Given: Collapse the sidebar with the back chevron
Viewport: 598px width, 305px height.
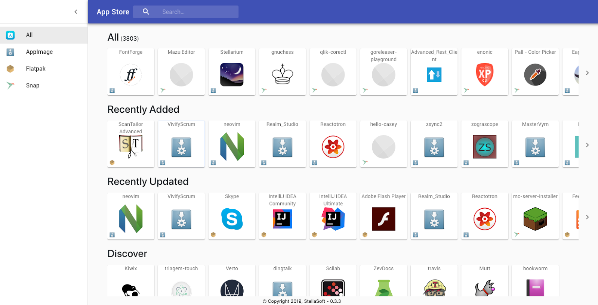Looking at the screenshot, I should [x=76, y=12].
